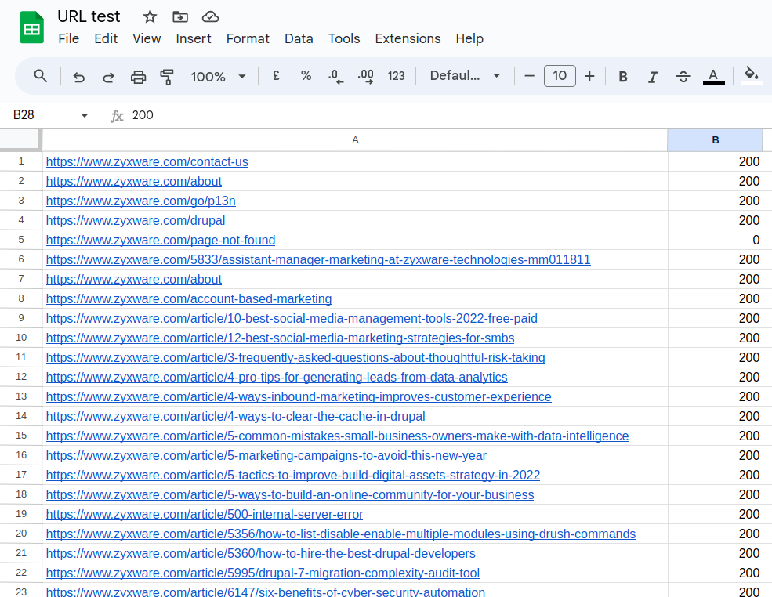The height and width of the screenshot is (597, 772).
Task: Open the text colour picker
Action: pyautogui.click(x=713, y=77)
